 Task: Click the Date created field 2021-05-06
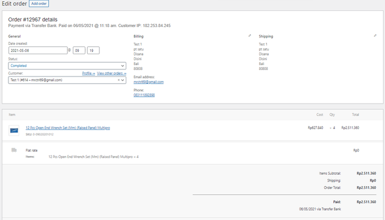[x=38, y=51]
